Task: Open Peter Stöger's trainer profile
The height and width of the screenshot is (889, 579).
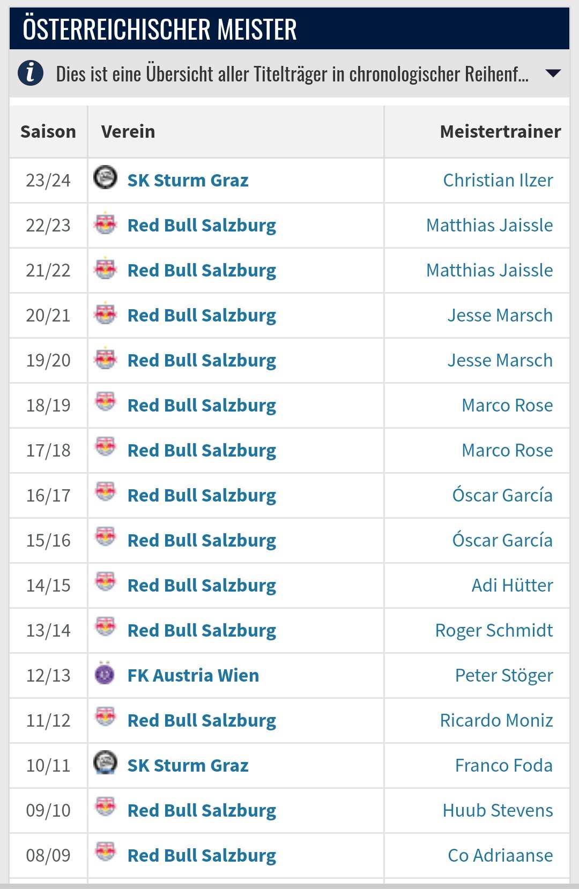Action: tap(504, 676)
